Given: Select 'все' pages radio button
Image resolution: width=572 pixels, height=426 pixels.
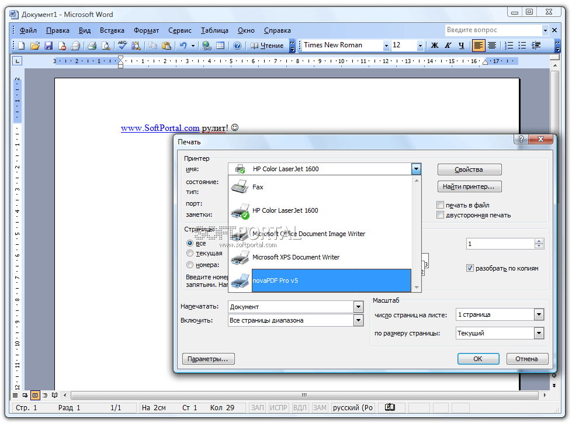Looking at the screenshot, I should click(x=190, y=243).
